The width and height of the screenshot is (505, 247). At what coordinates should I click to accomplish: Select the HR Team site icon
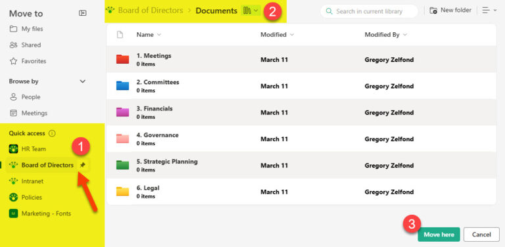click(13, 149)
